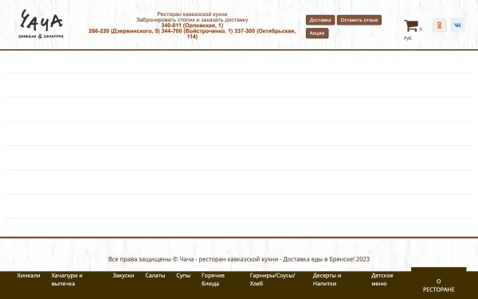Click the Оставить отзыв button
Viewport: 478px width, 299px height.
click(x=359, y=20)
